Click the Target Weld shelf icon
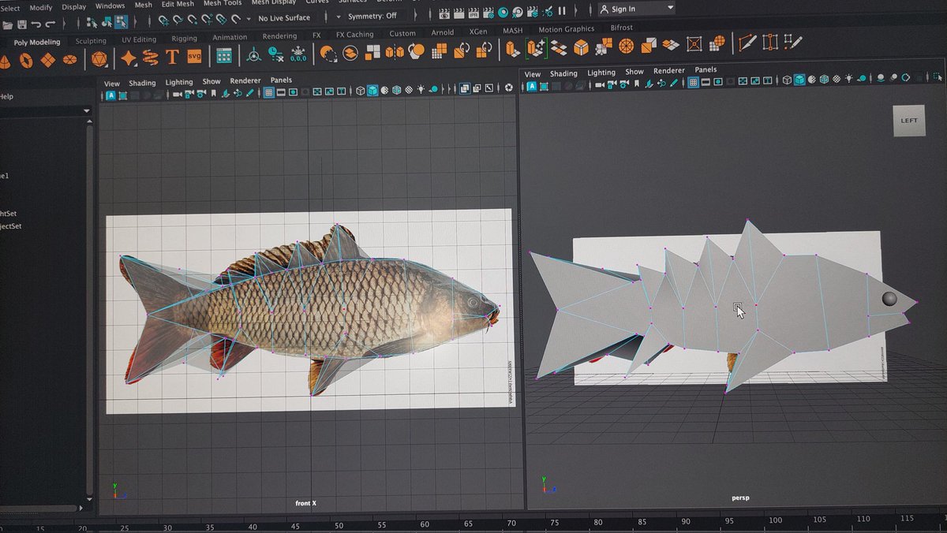This screenshot has height=533, width=947. coord(770,43)
